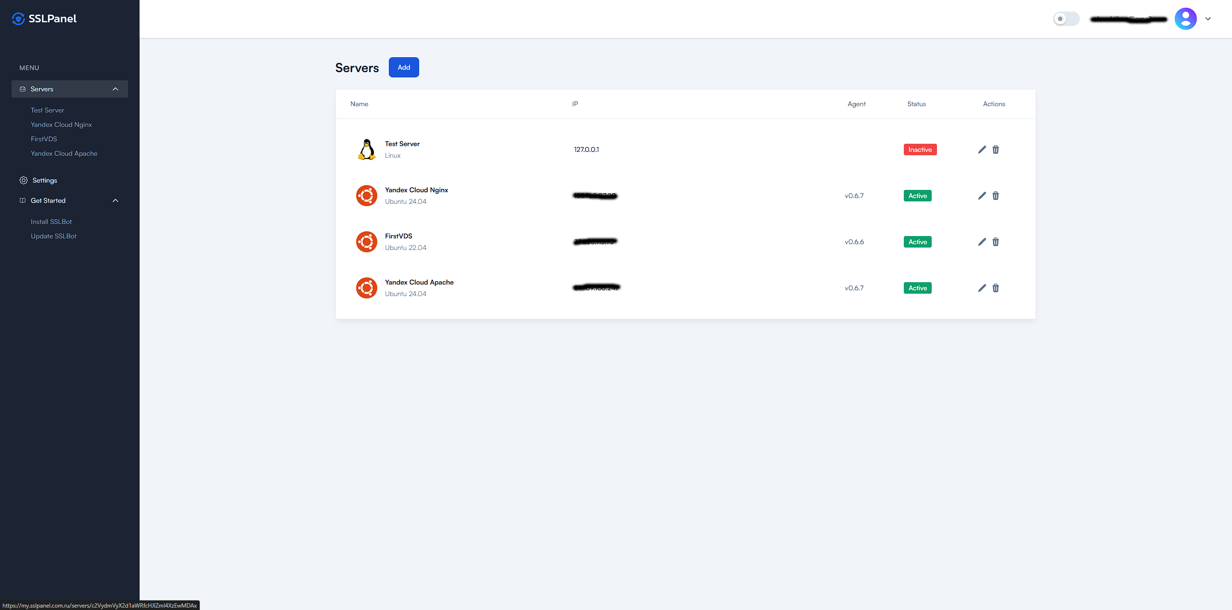Select the Servers database icon in sidebar
This screenshot has width=1232, height=610.
[x=22, y=89]
